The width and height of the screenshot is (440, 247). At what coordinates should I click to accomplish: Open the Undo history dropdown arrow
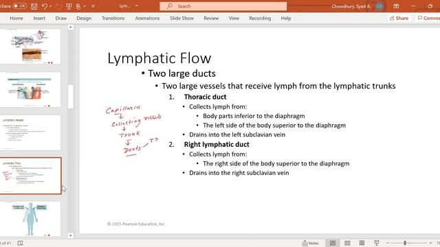click(51, 6)
